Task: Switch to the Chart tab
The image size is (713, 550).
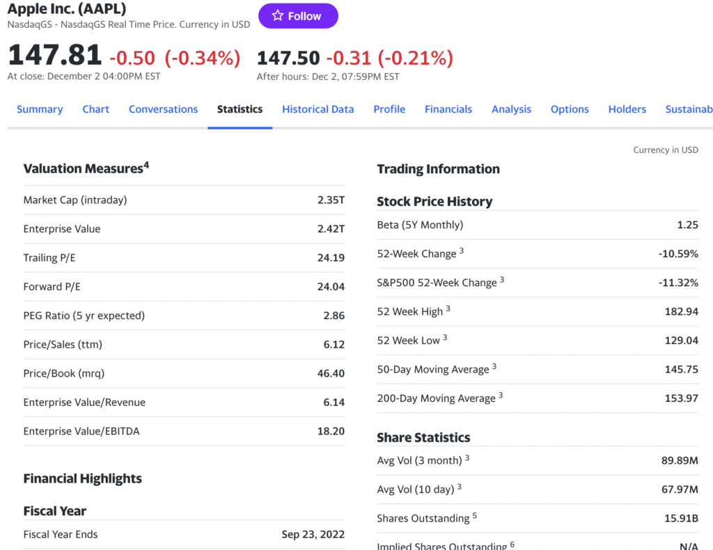Action: [x=96, y=109]
